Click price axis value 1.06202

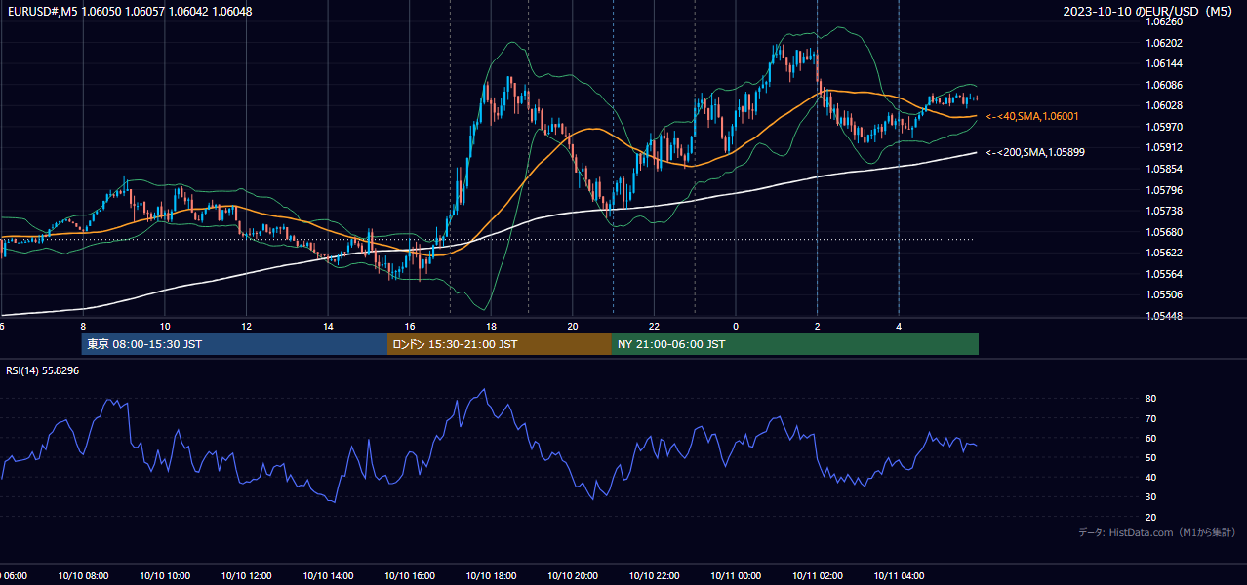[1164, 43]
